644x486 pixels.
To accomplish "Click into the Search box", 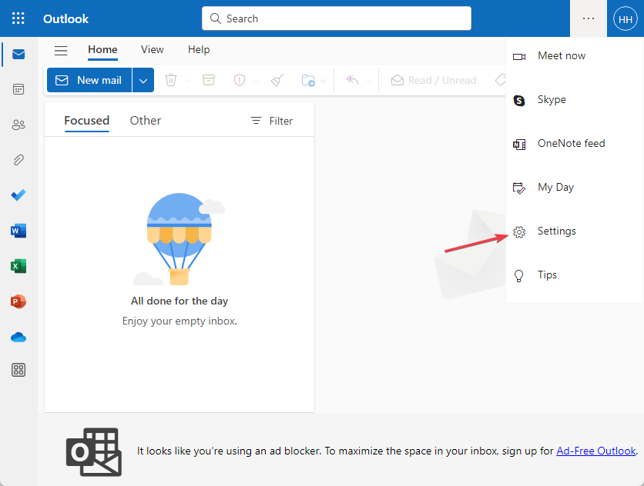I will pos(337,18).
